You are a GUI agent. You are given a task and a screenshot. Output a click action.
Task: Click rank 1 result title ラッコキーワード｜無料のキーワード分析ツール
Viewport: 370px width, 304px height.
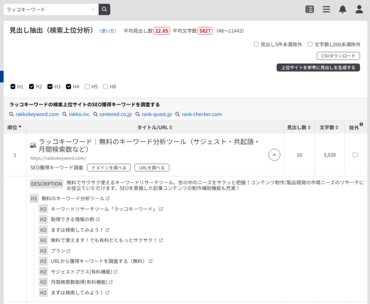pos(149,145)
